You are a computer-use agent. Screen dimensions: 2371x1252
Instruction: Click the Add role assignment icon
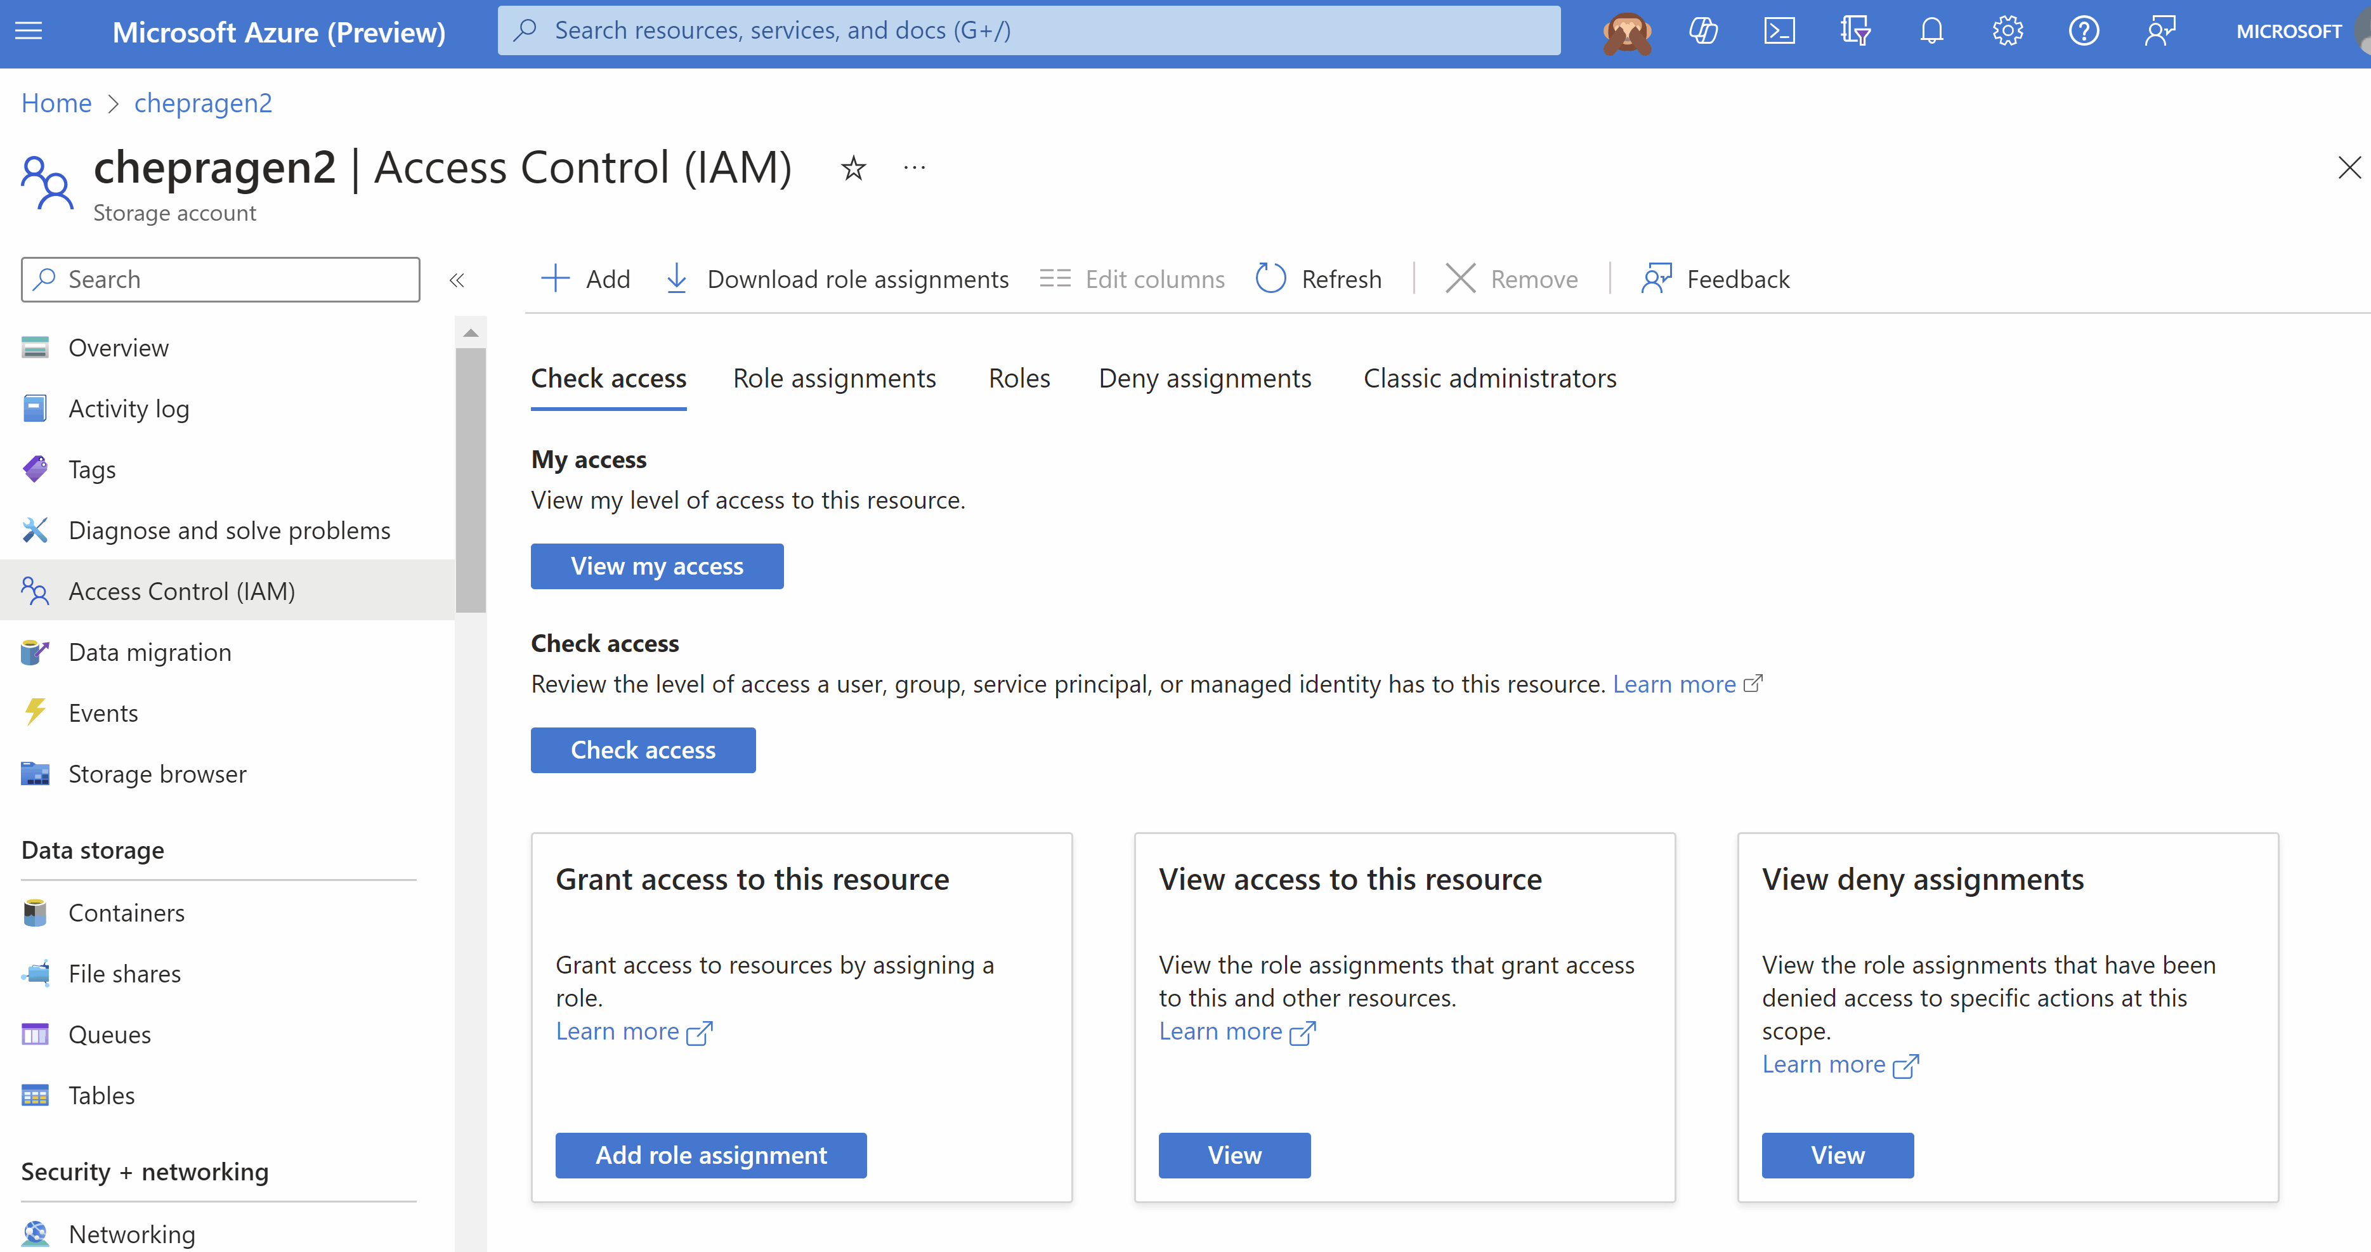click(712, 1155)
